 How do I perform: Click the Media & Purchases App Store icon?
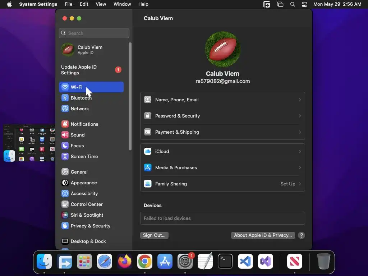(x=148, y=167)
